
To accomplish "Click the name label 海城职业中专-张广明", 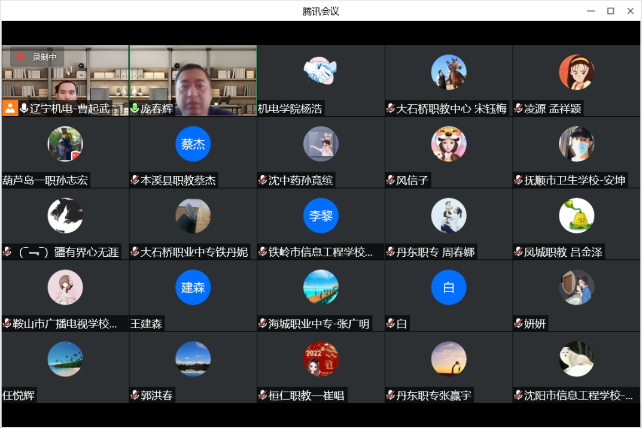I will 319,324.
